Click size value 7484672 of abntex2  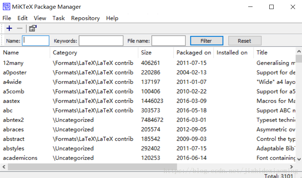pyautogui.click(x=152, y=120)
